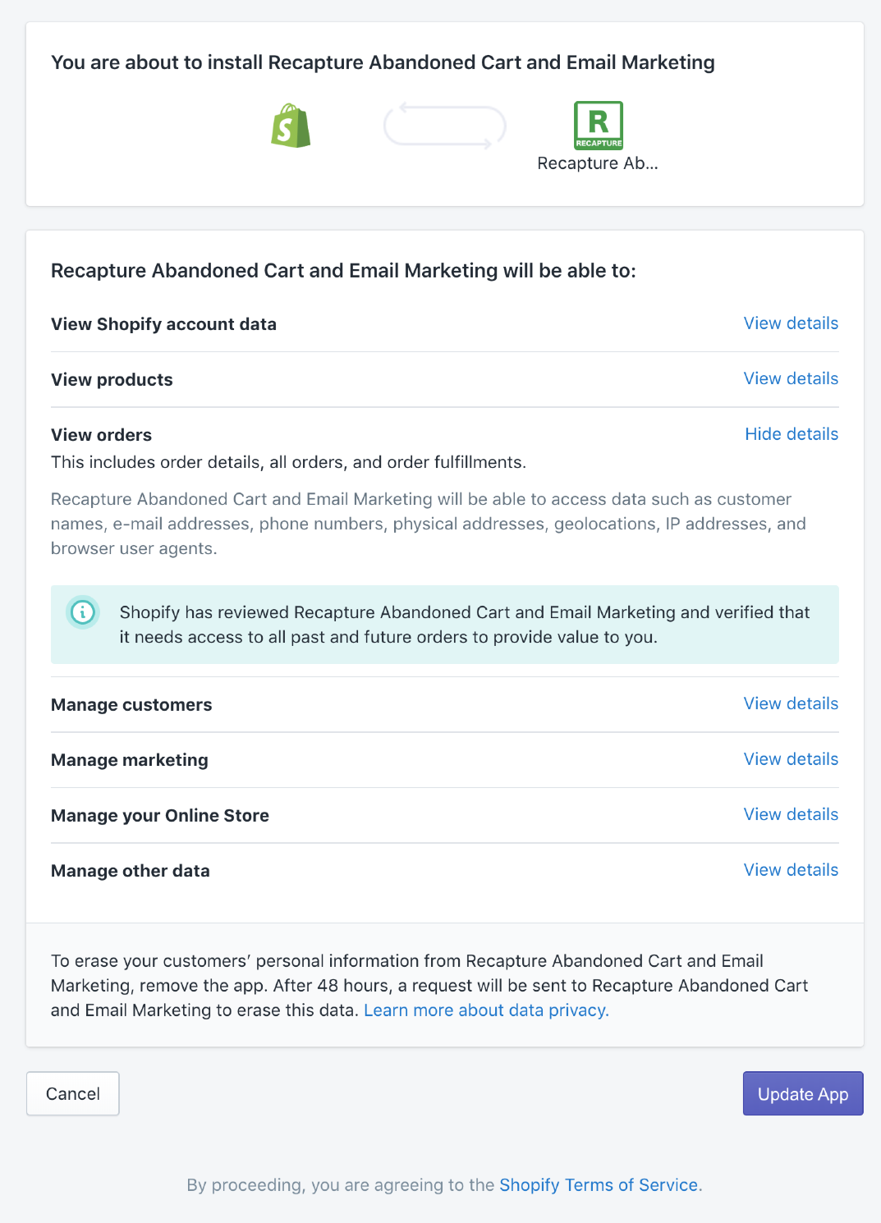View details for Manage other data
The width and height of the screenshot is (881, 1223).
[x=791, y=870]
